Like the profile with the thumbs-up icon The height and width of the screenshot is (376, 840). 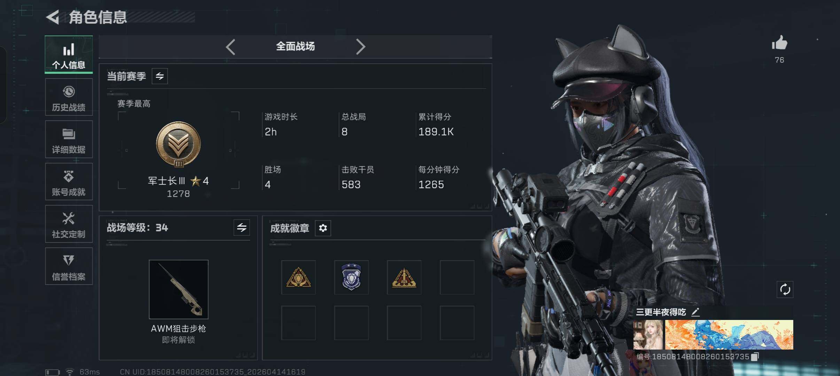(x=779, y=44)
